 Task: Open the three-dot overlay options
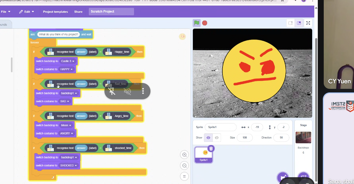point(143,91)
